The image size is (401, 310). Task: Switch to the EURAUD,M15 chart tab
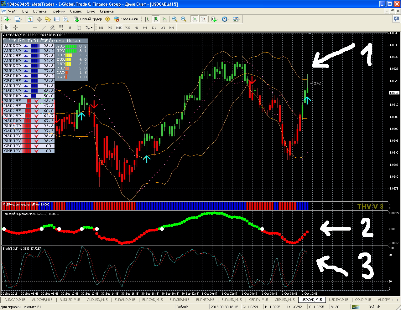pyautogui.click(x=125, y=300)
